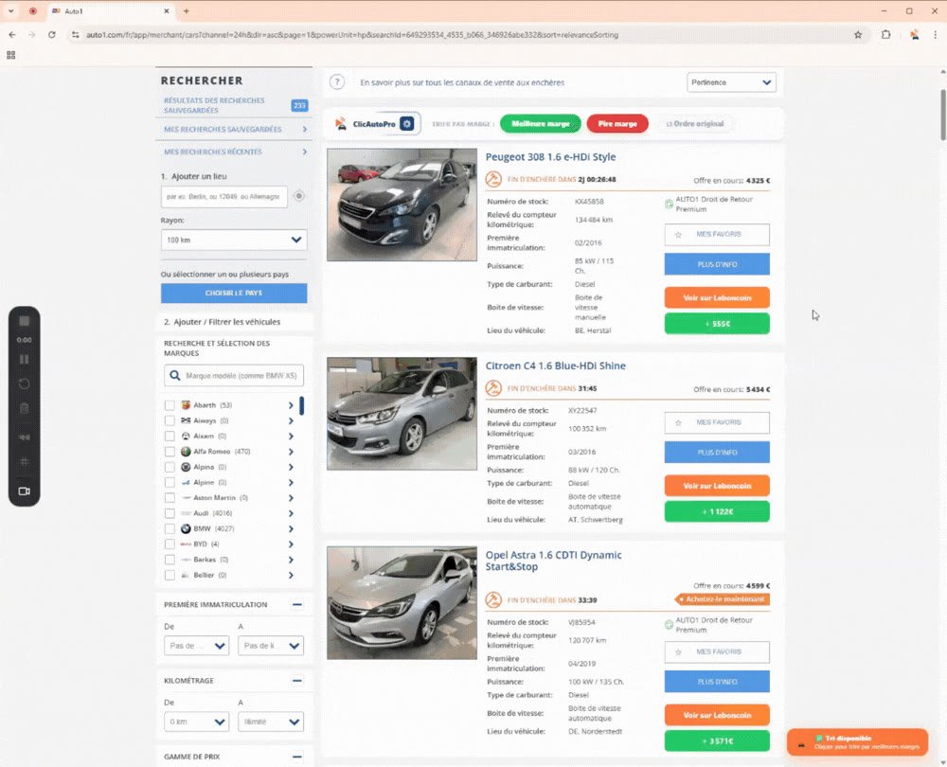Restart the recording with the circular arrow
This screenshot has width=947, height=767.
point(25,384)
